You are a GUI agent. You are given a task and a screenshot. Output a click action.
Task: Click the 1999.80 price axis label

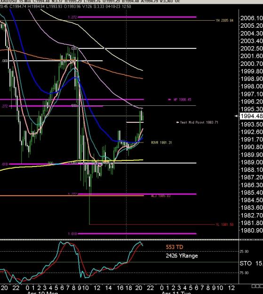252,71
